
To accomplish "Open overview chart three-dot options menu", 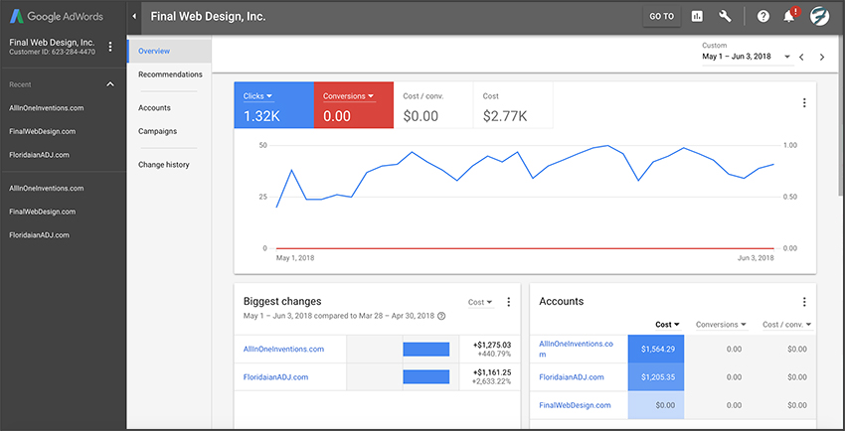I will click(804, 102).
